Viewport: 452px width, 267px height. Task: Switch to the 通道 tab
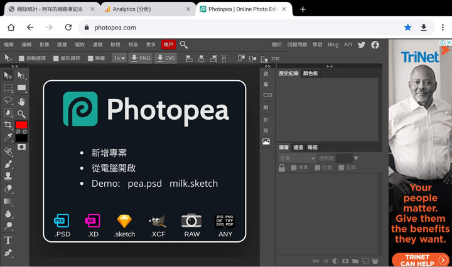coord(298,147)
